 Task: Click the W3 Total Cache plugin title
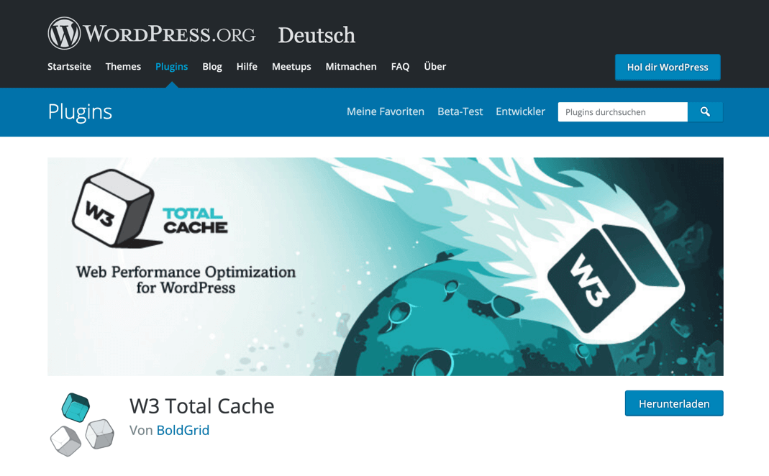[202, 406]
